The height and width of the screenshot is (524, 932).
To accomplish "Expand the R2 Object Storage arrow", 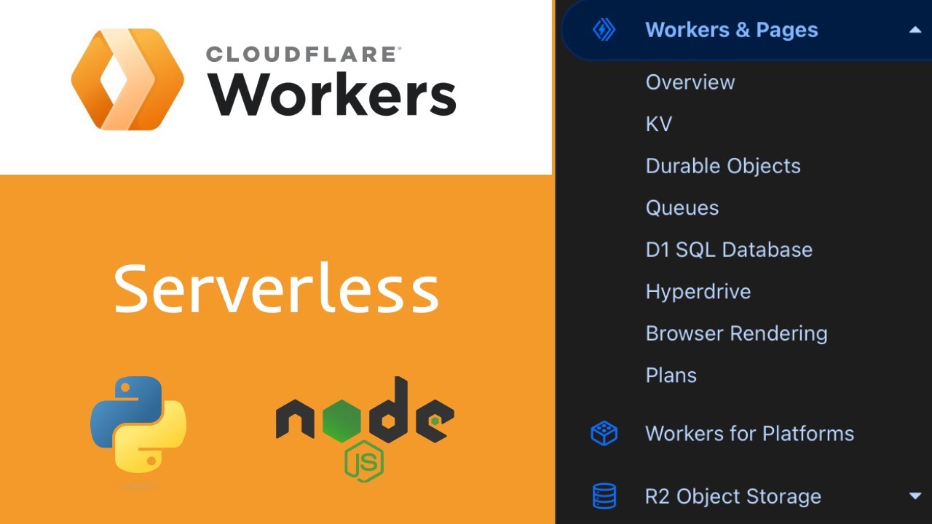I will point(915,496).
